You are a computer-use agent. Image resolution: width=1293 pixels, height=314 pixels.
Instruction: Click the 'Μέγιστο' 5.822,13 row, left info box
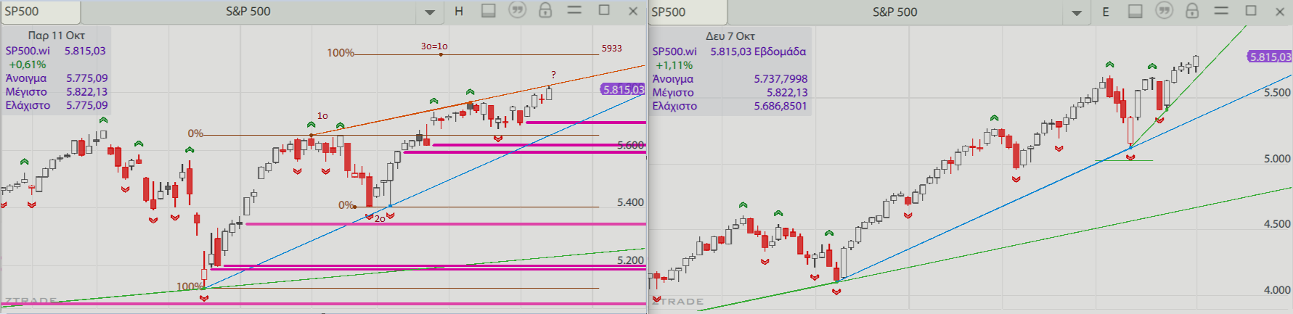pos(57,92)
